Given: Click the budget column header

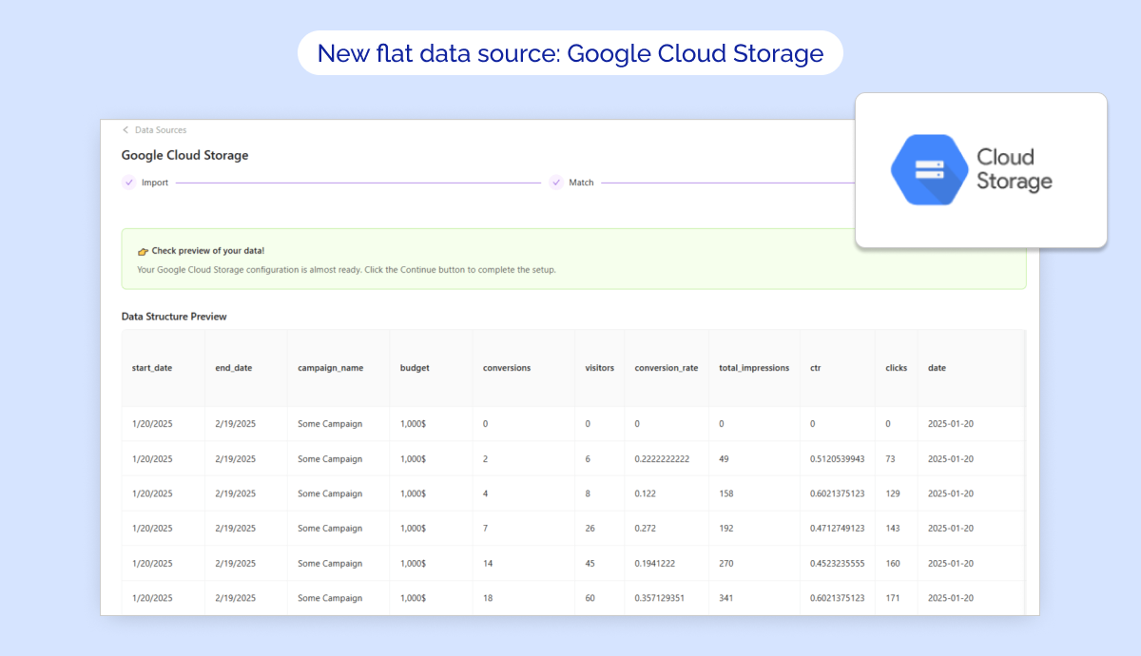Looking at the screenshot, I should (415, 368).
